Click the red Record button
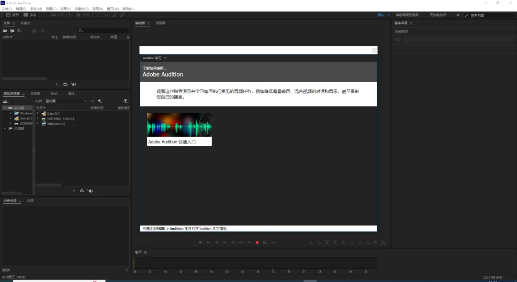 [257, 242]
